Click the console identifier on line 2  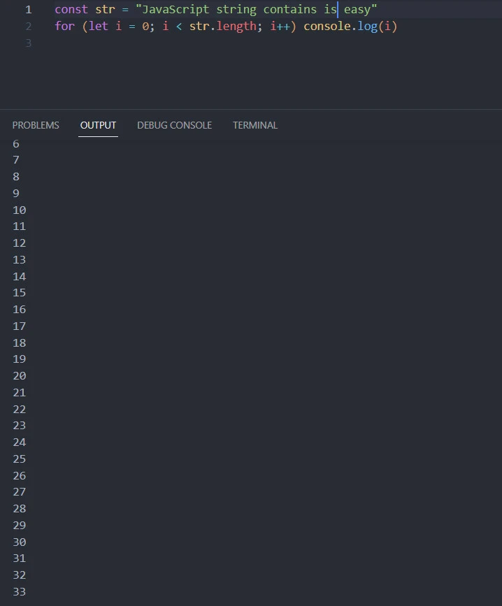[x=327, y=27]
